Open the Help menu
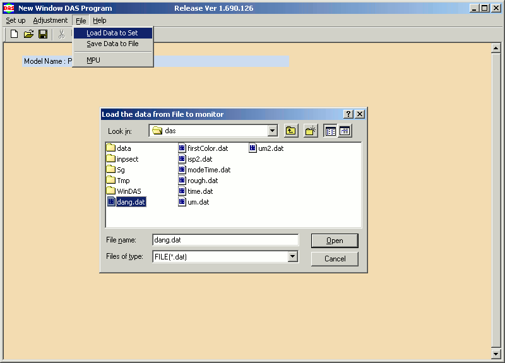The image size is (505, 363). [x=100, y=20]
